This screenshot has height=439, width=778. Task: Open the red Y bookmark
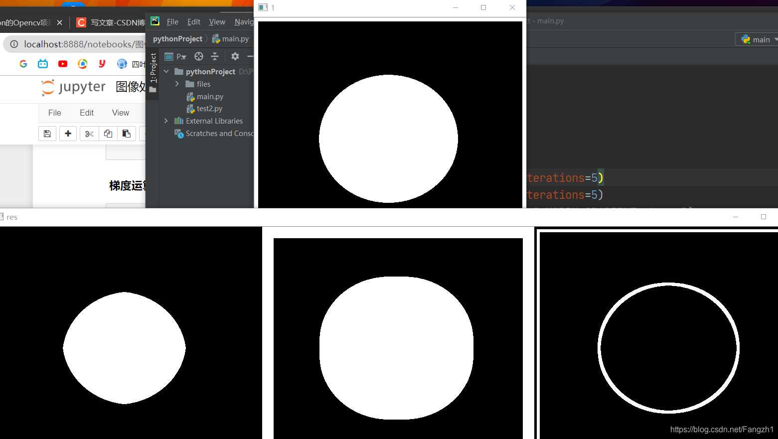coord(102,64)
